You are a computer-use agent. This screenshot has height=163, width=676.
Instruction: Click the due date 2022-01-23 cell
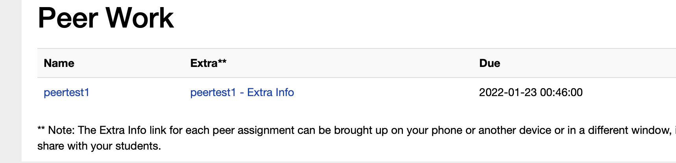[508, 93]
